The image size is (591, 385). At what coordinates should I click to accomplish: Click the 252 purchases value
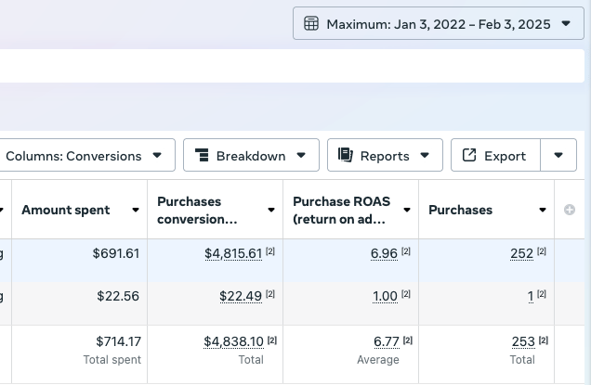click(x=521, y=253)
